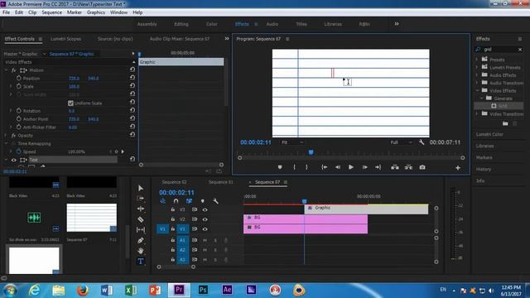Viewport: 530px width, 298px height.
Task: Open Button Editor plus icon
Action: (x=458, y=167)
